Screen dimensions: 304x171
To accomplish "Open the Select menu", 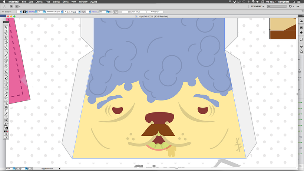I will pos(56,1).
